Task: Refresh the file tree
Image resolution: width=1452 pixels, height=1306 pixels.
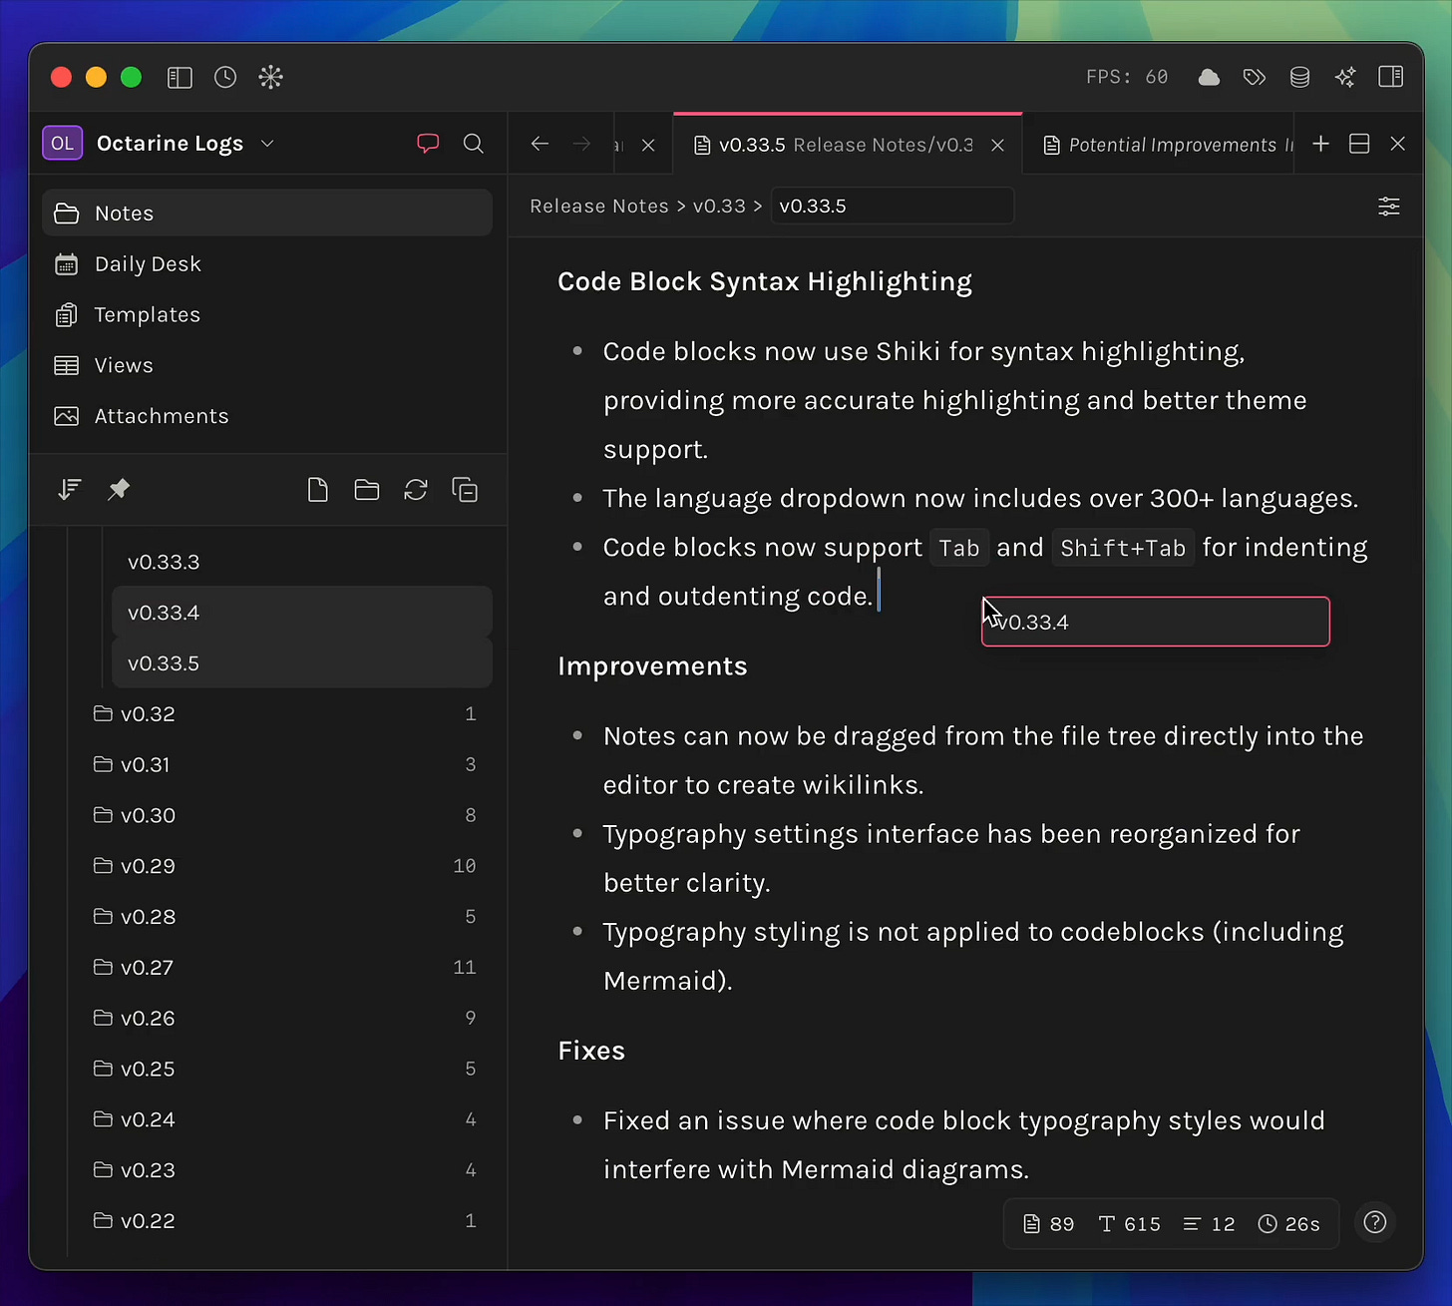Action: (416, 490)
